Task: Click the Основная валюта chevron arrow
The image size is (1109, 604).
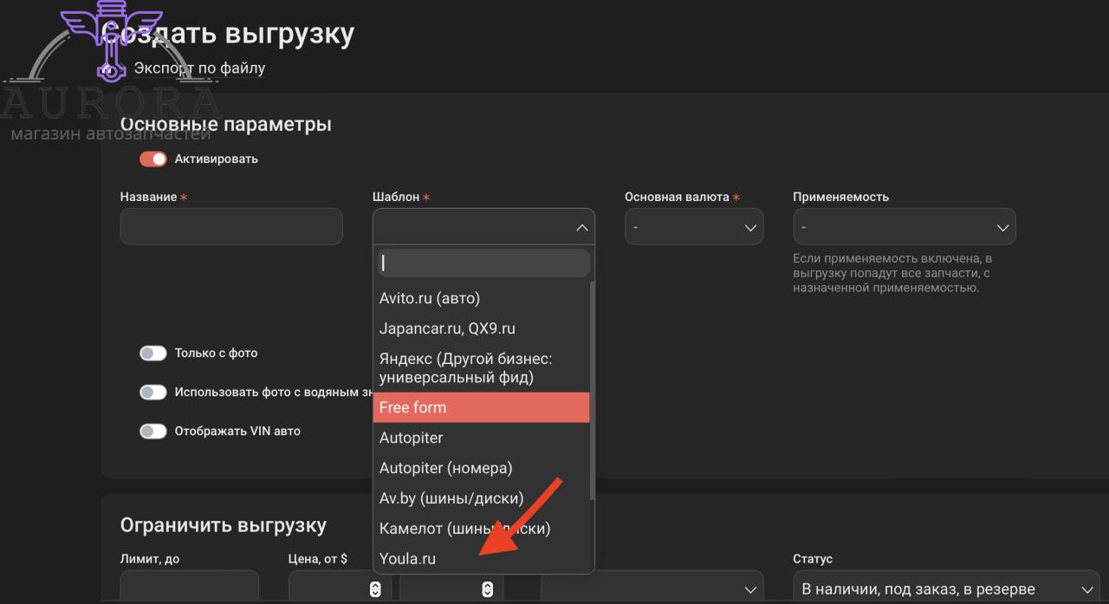Action: [750, 228]
